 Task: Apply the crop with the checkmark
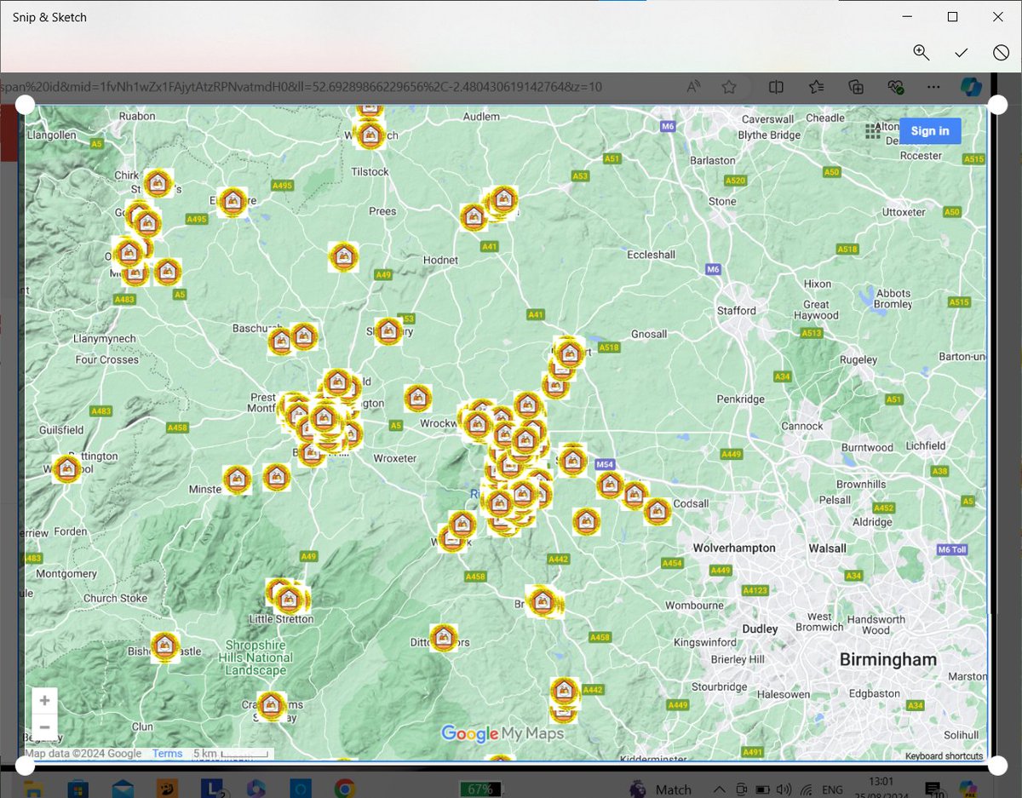coord(961,53)
